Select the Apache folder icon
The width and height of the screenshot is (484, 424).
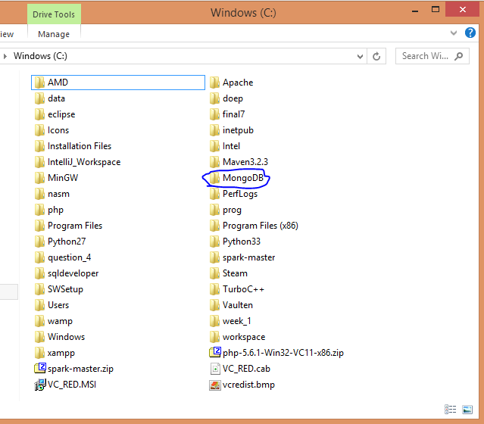coord(214,83)
